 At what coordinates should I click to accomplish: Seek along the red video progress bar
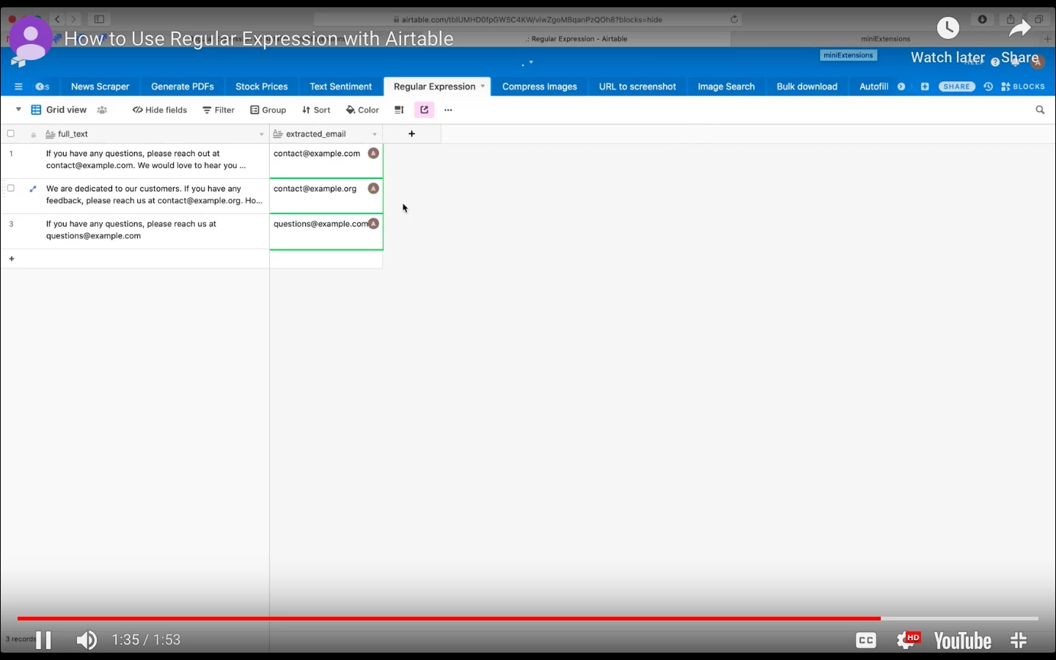pyautogui.click(x=528, y=618)
